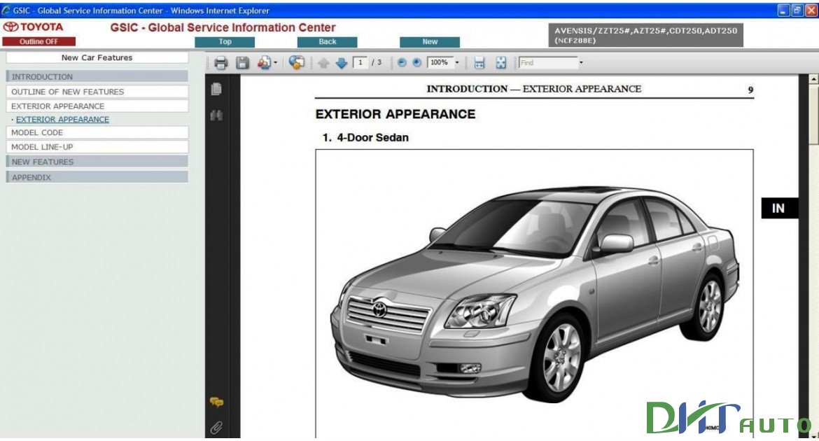
Task: Click the Back button
Action: [x=327, y=41]
